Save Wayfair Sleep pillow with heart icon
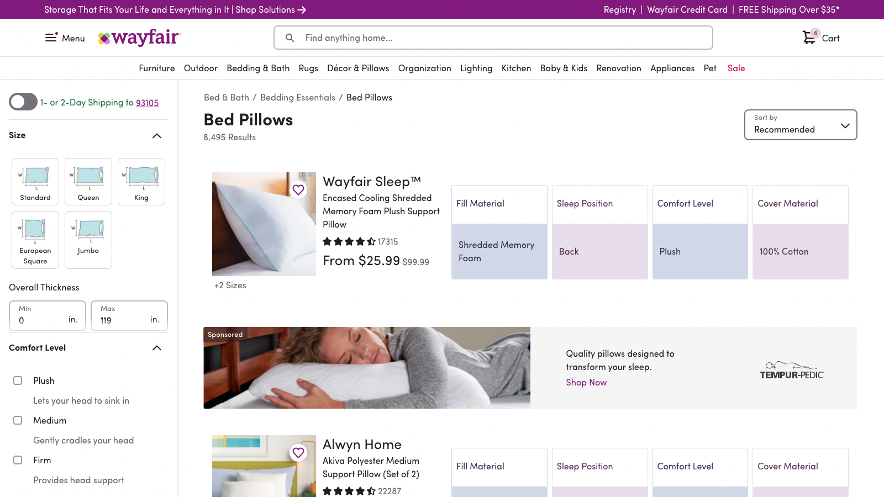Image resolution: width=884 pixels, height=497 pixels. tap(298, 190)
